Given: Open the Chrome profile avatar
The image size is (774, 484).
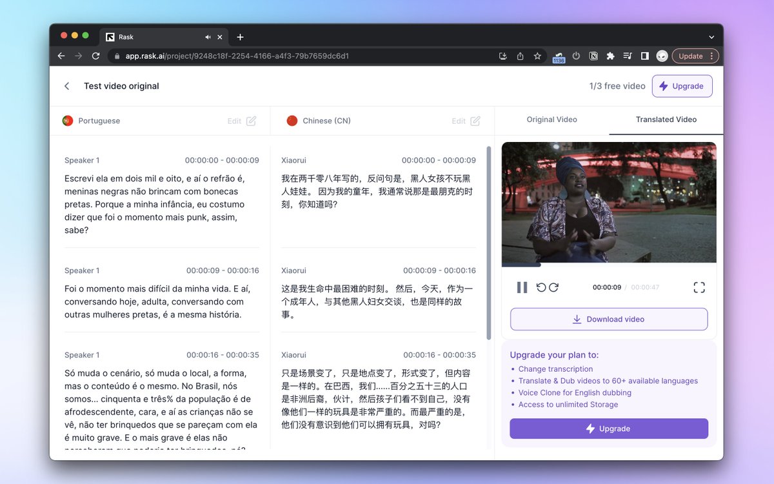Looking at the screenshot, I should [x=662, y=56].
